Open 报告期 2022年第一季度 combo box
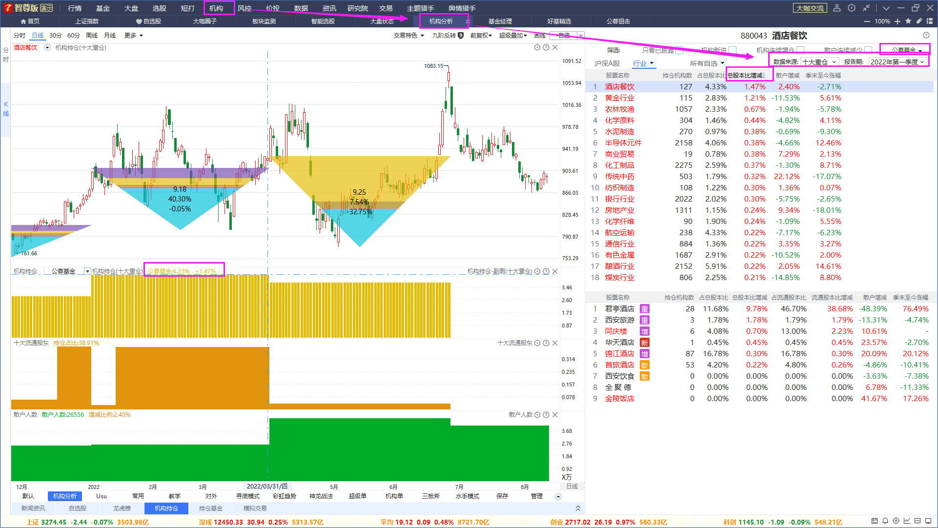 click(897, 62)
